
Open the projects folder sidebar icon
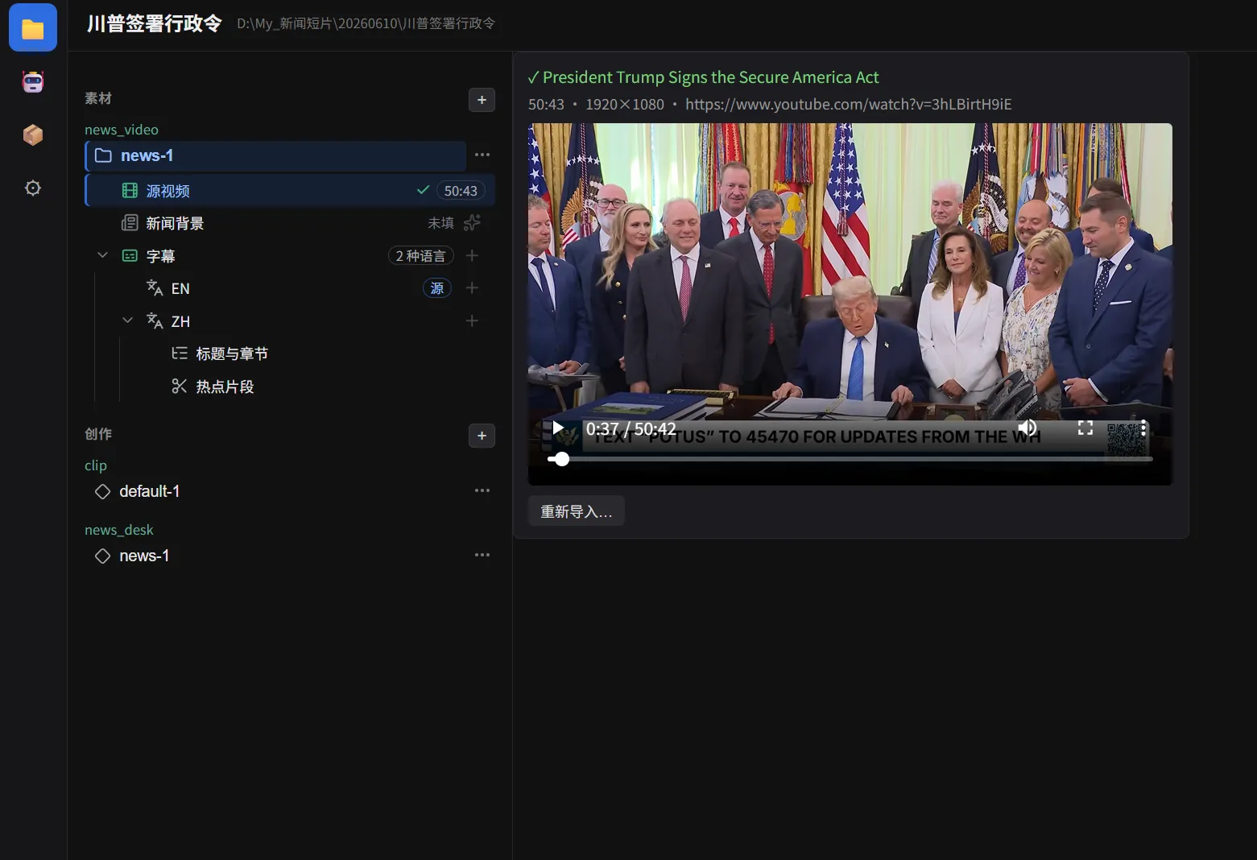pos(33,28)
